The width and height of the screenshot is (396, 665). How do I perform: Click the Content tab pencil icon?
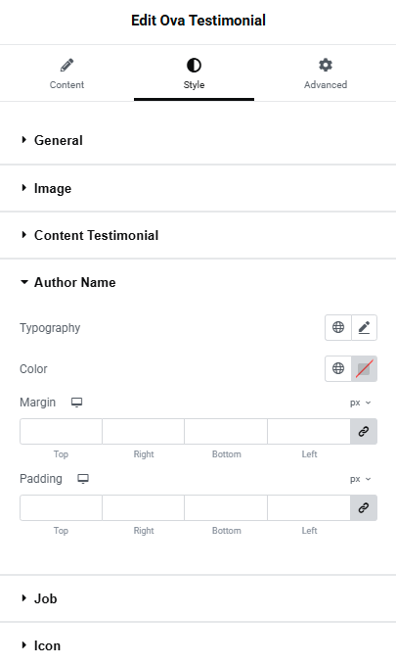point(66,65)
